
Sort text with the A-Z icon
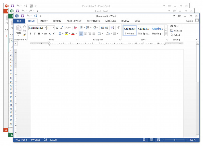(113, 28)
